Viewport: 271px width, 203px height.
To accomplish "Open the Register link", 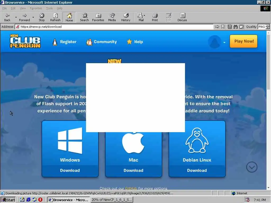I will [x=65, y=42].
